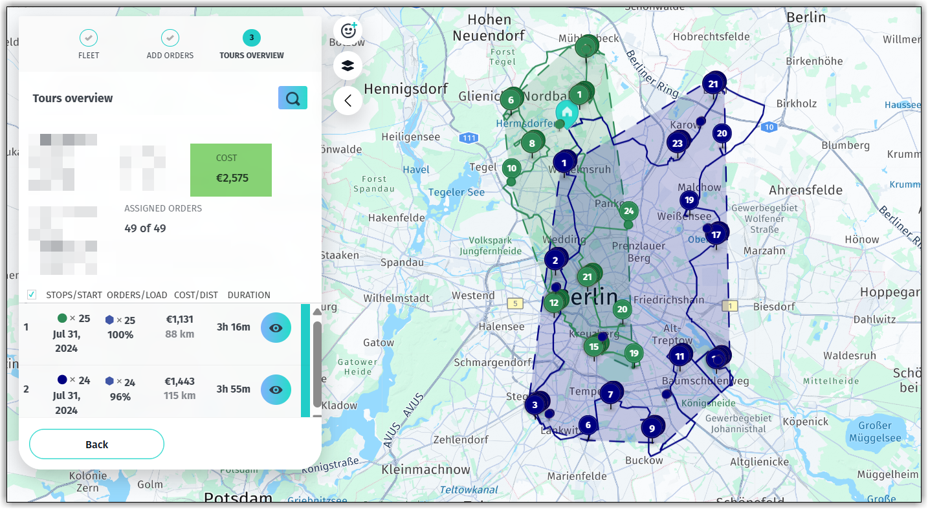Click green stop marker 10

pos(512,168)
